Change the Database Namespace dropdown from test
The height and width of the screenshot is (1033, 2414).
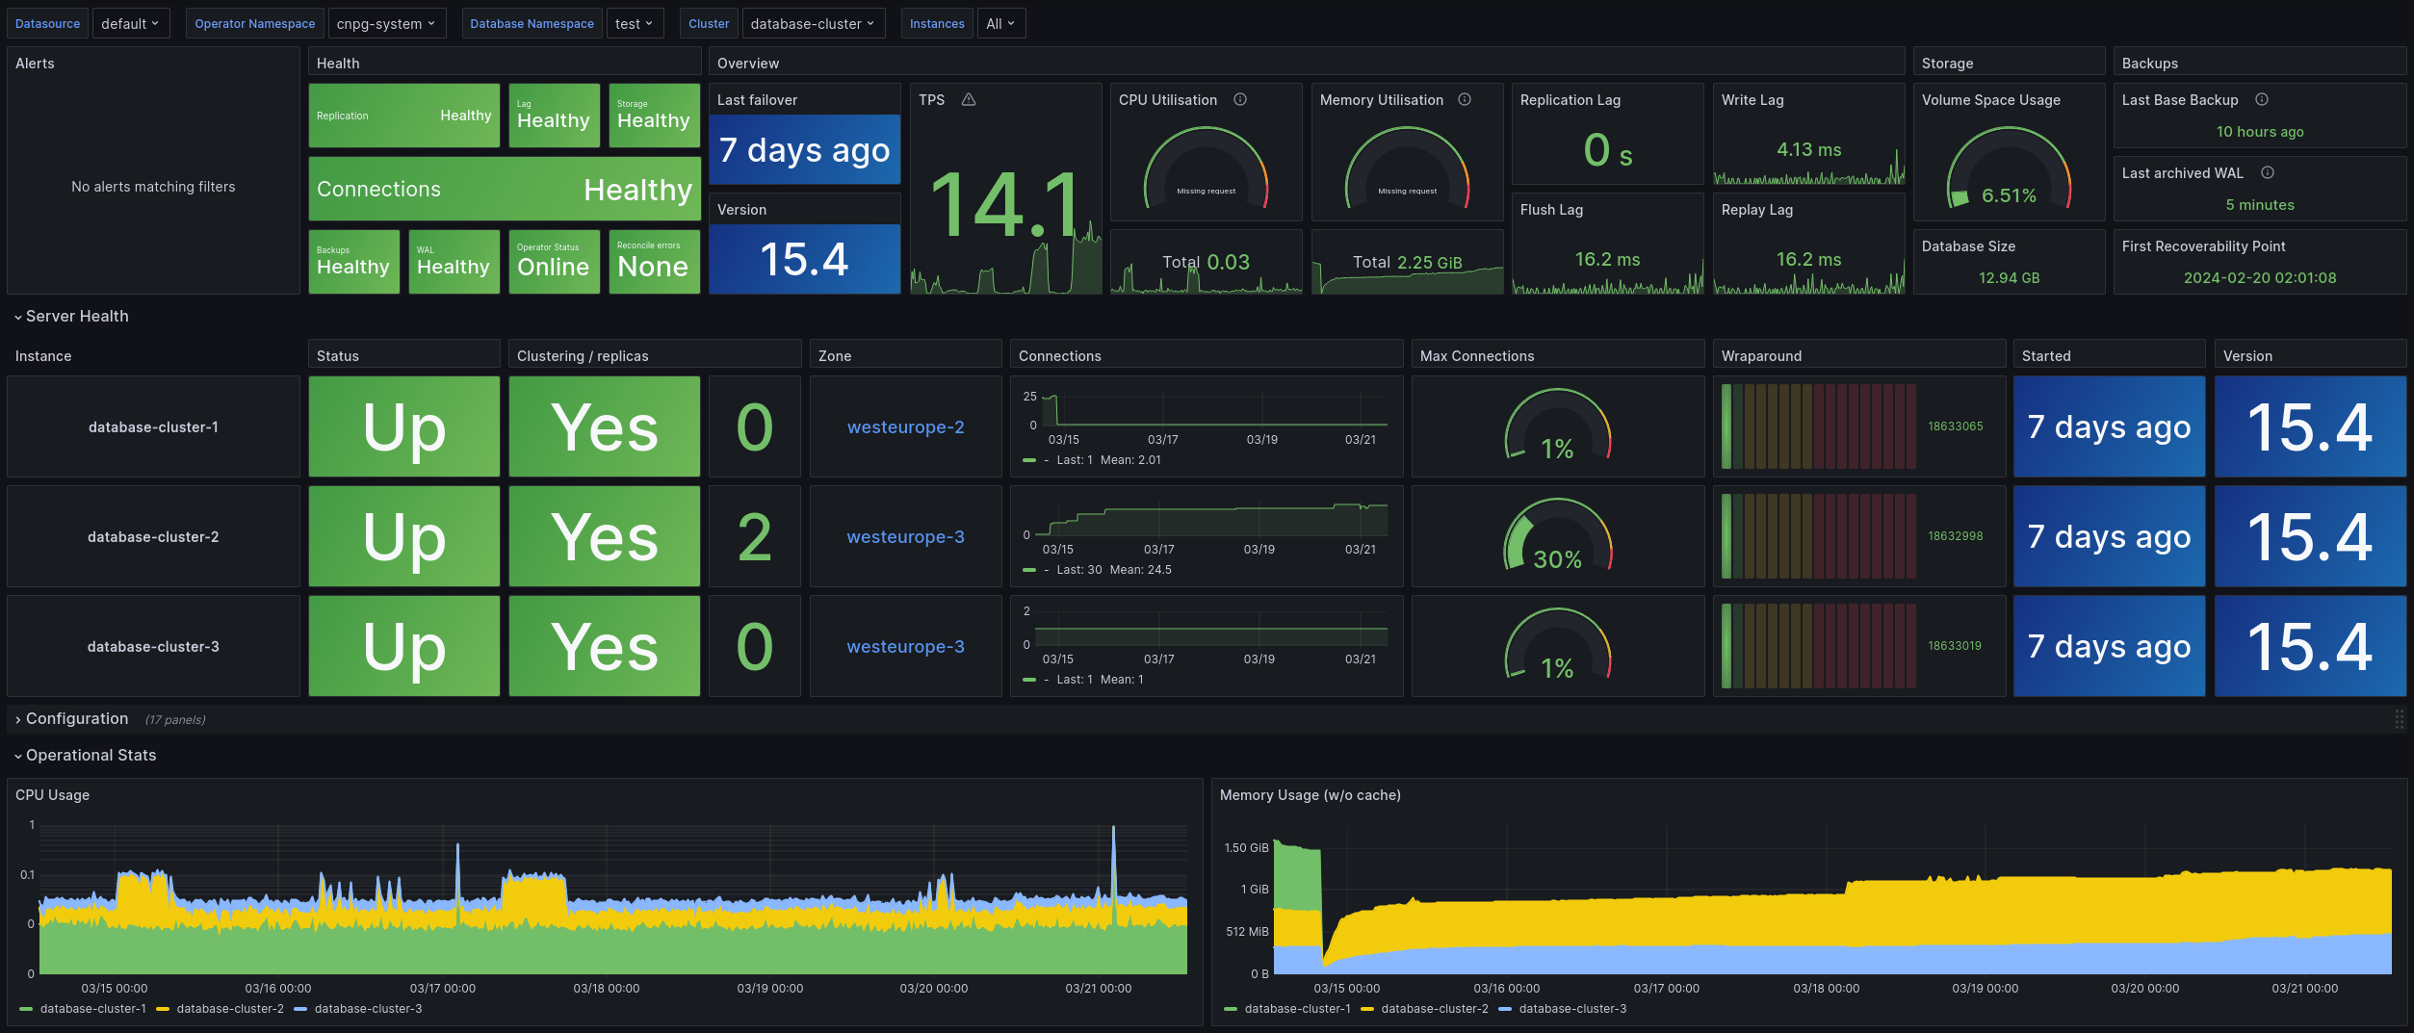[635, 22]
